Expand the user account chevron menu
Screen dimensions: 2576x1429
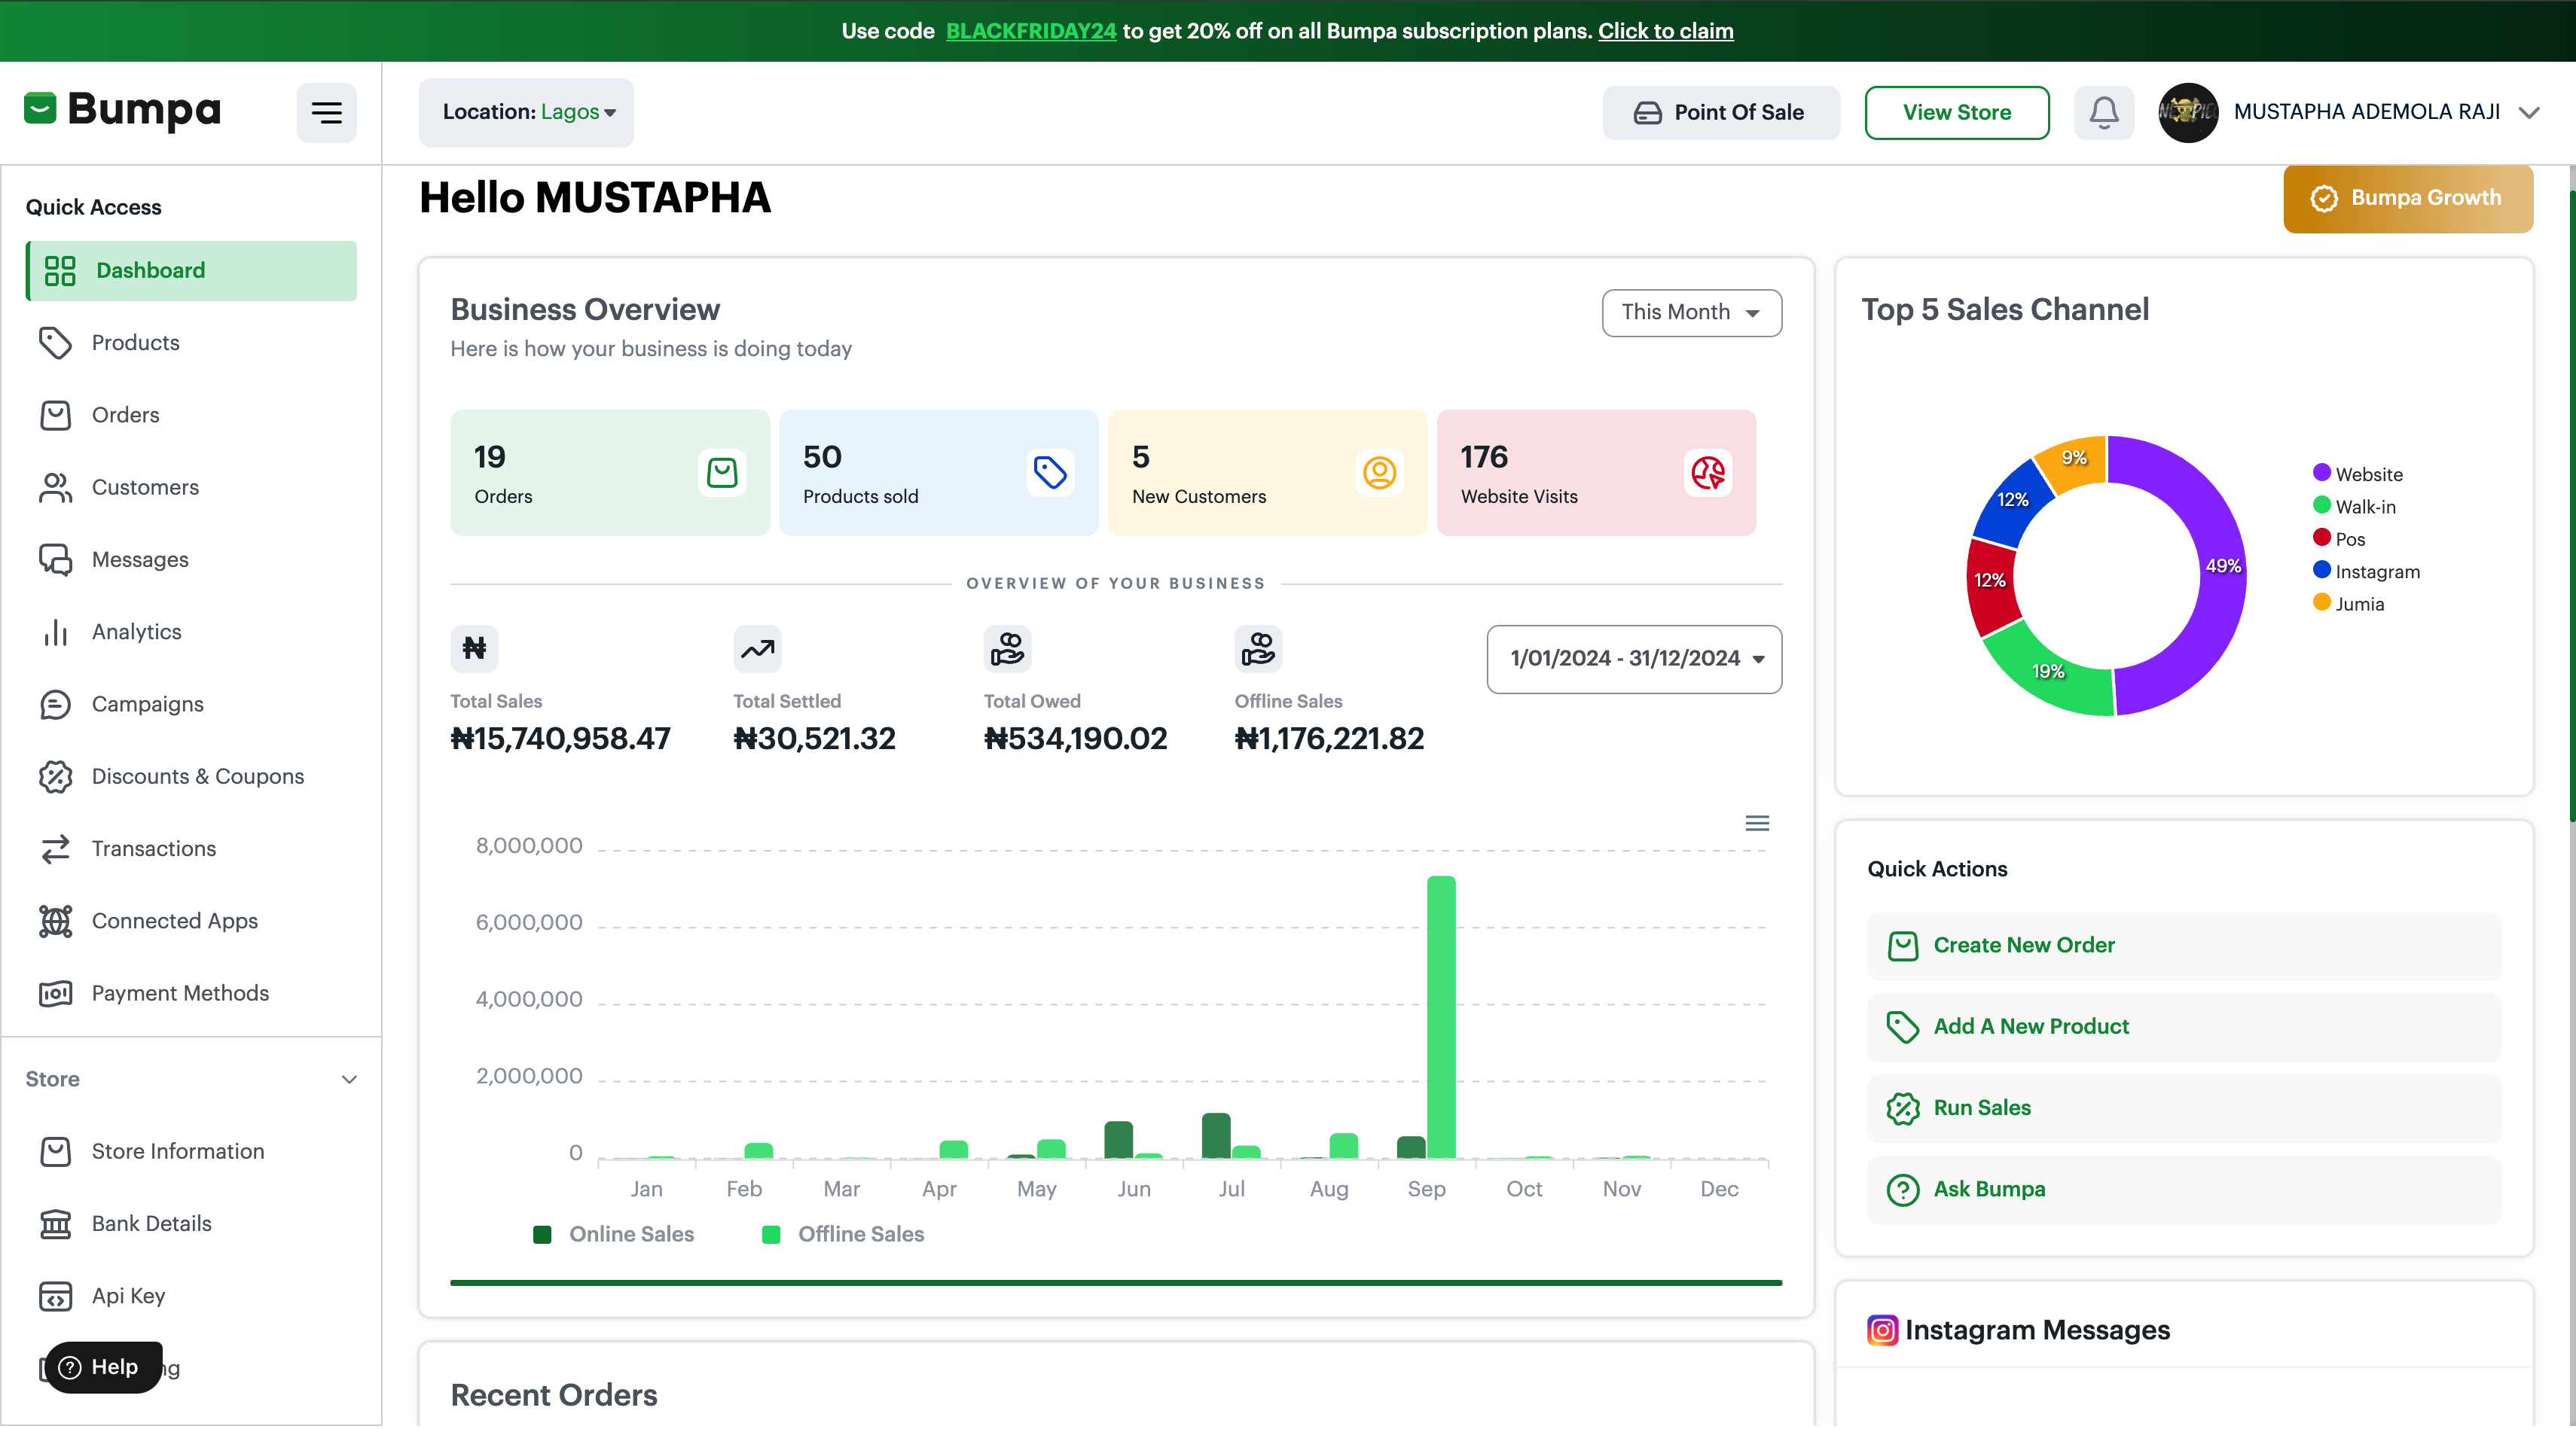(2529, 112)
